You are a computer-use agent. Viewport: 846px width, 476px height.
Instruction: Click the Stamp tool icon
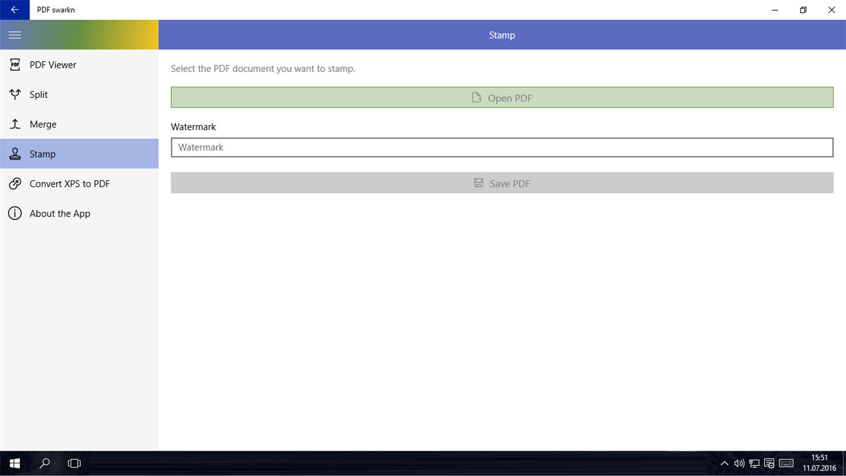pyautogui.click(x=15, y=154)
